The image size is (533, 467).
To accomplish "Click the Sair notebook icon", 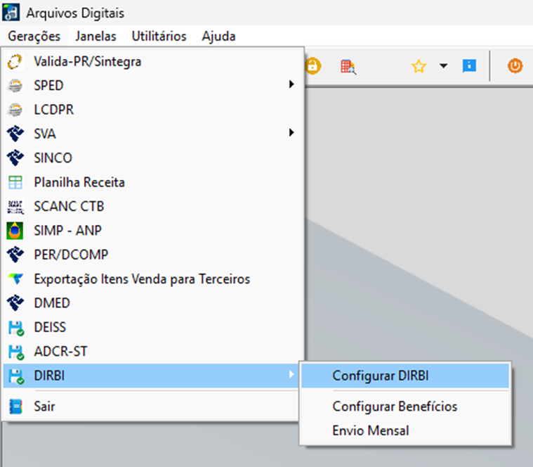I will (15, 407).
